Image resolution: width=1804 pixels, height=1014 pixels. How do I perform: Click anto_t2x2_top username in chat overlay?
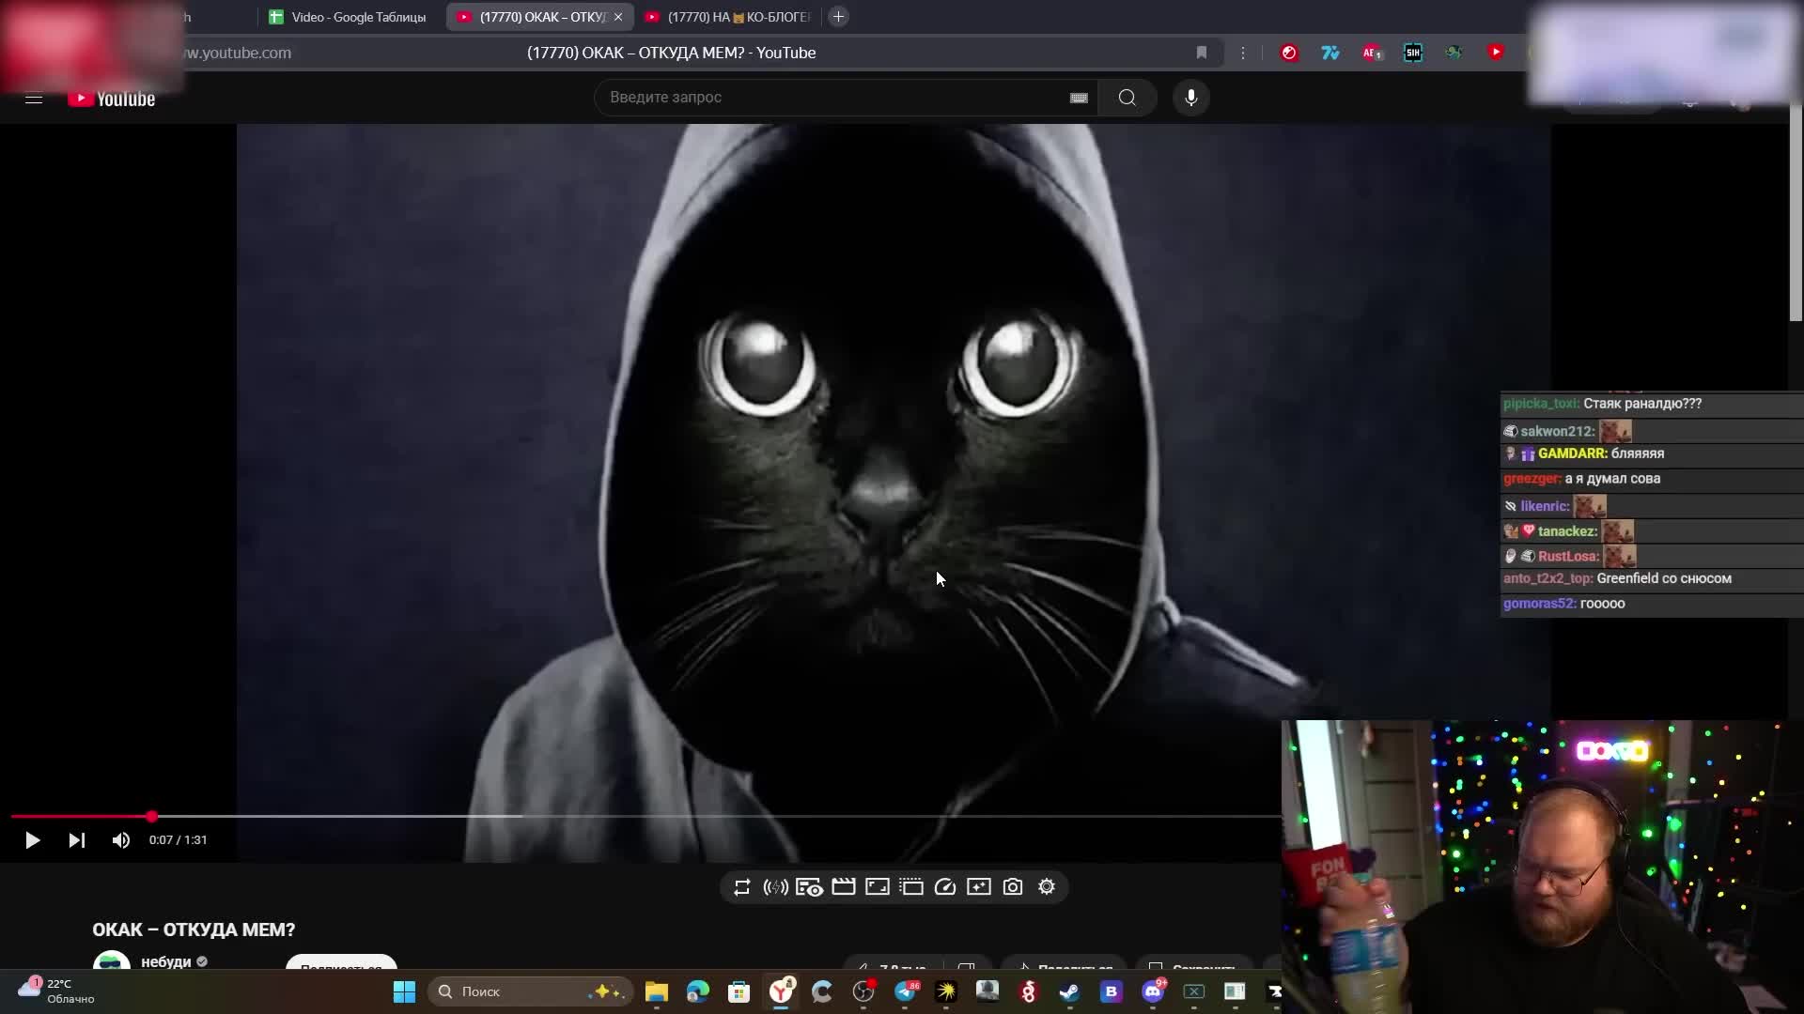coord(1547,578)
